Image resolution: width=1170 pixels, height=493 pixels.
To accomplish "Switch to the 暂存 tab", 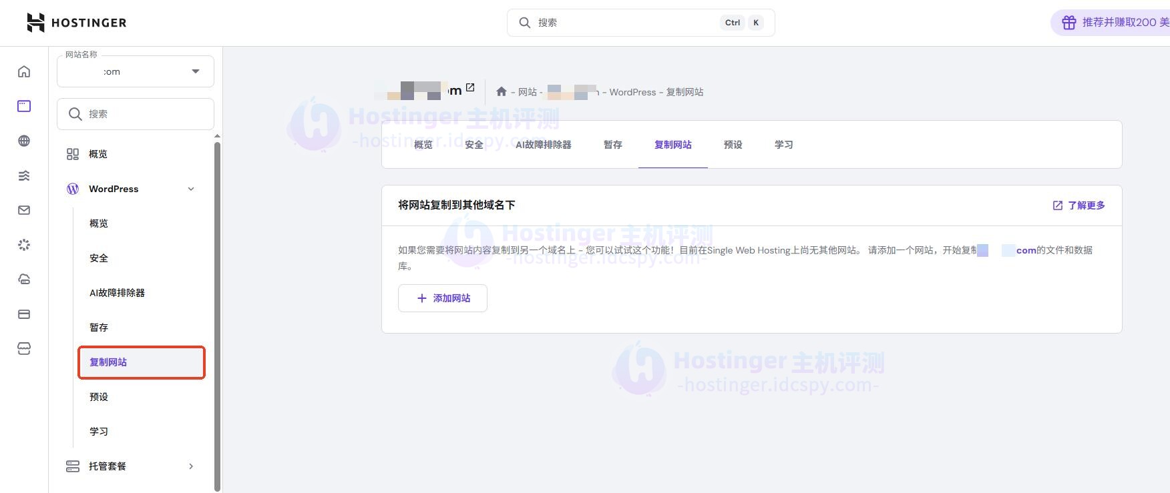I will click(x=612, y=145).
